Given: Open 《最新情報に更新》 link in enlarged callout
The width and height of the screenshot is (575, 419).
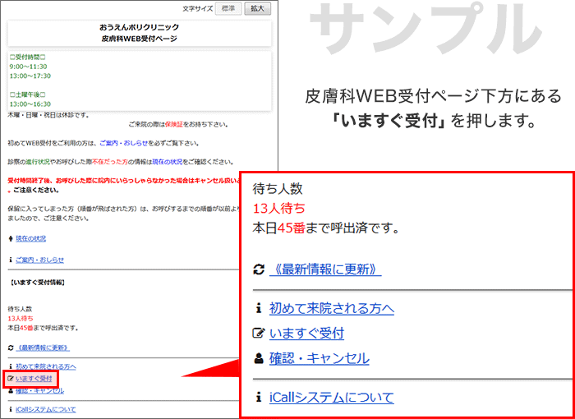Looking at the screenshot, I should pyautogui.click(x=325, y=270).
